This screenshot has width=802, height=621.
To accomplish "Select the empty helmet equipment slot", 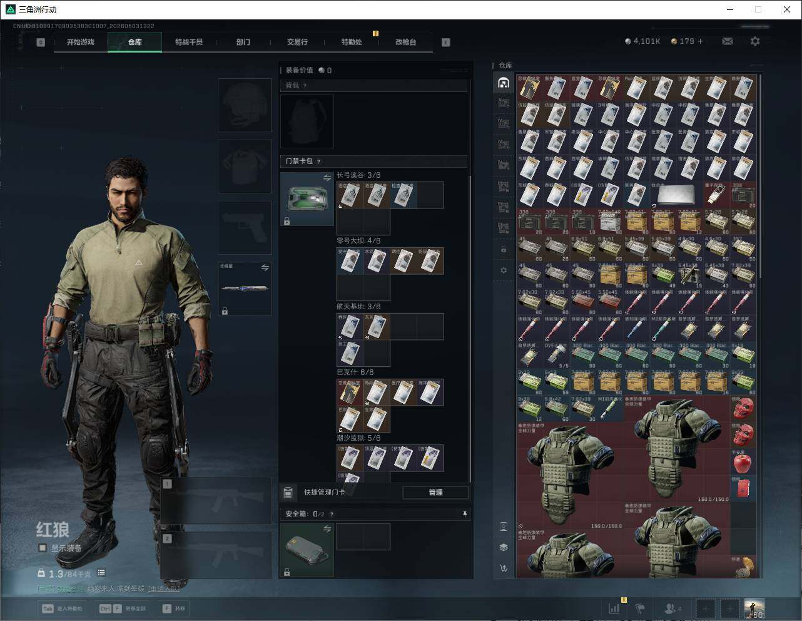I will click(x=245, y=105).
